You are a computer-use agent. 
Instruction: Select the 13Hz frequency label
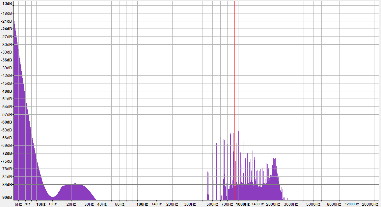(52, 204)
